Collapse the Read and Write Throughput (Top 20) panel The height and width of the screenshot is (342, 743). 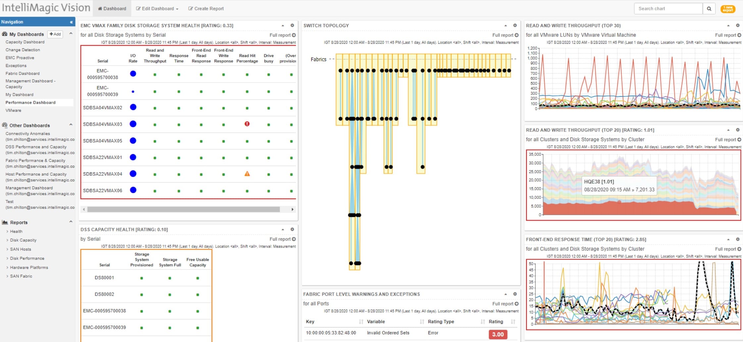728,130
